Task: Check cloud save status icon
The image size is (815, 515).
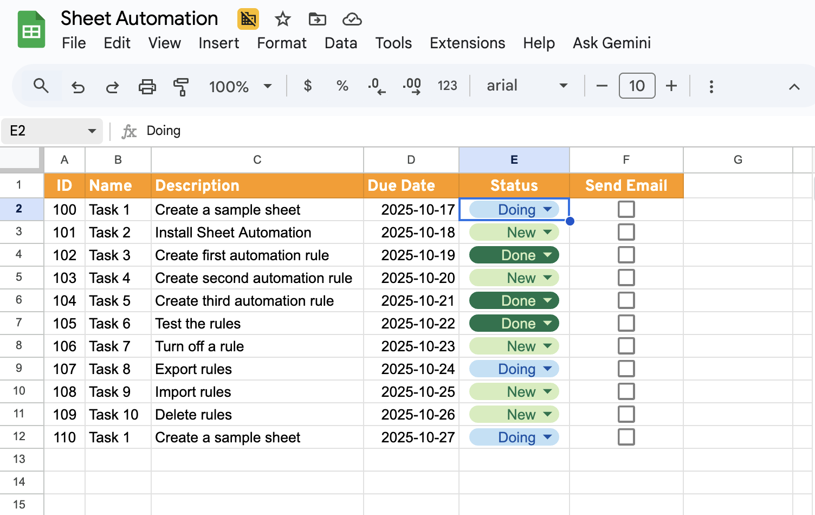Action: (x=352, y=20)
